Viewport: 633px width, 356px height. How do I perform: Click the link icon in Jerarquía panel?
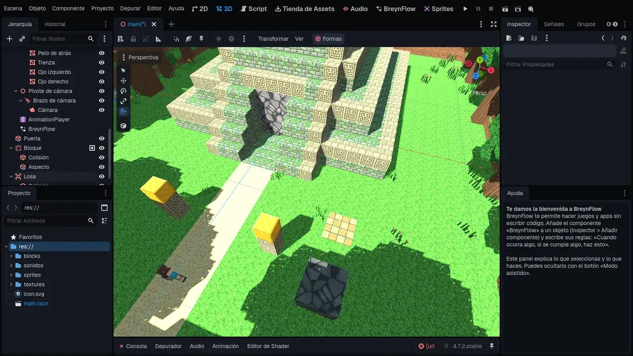click(x=22, y=39)
